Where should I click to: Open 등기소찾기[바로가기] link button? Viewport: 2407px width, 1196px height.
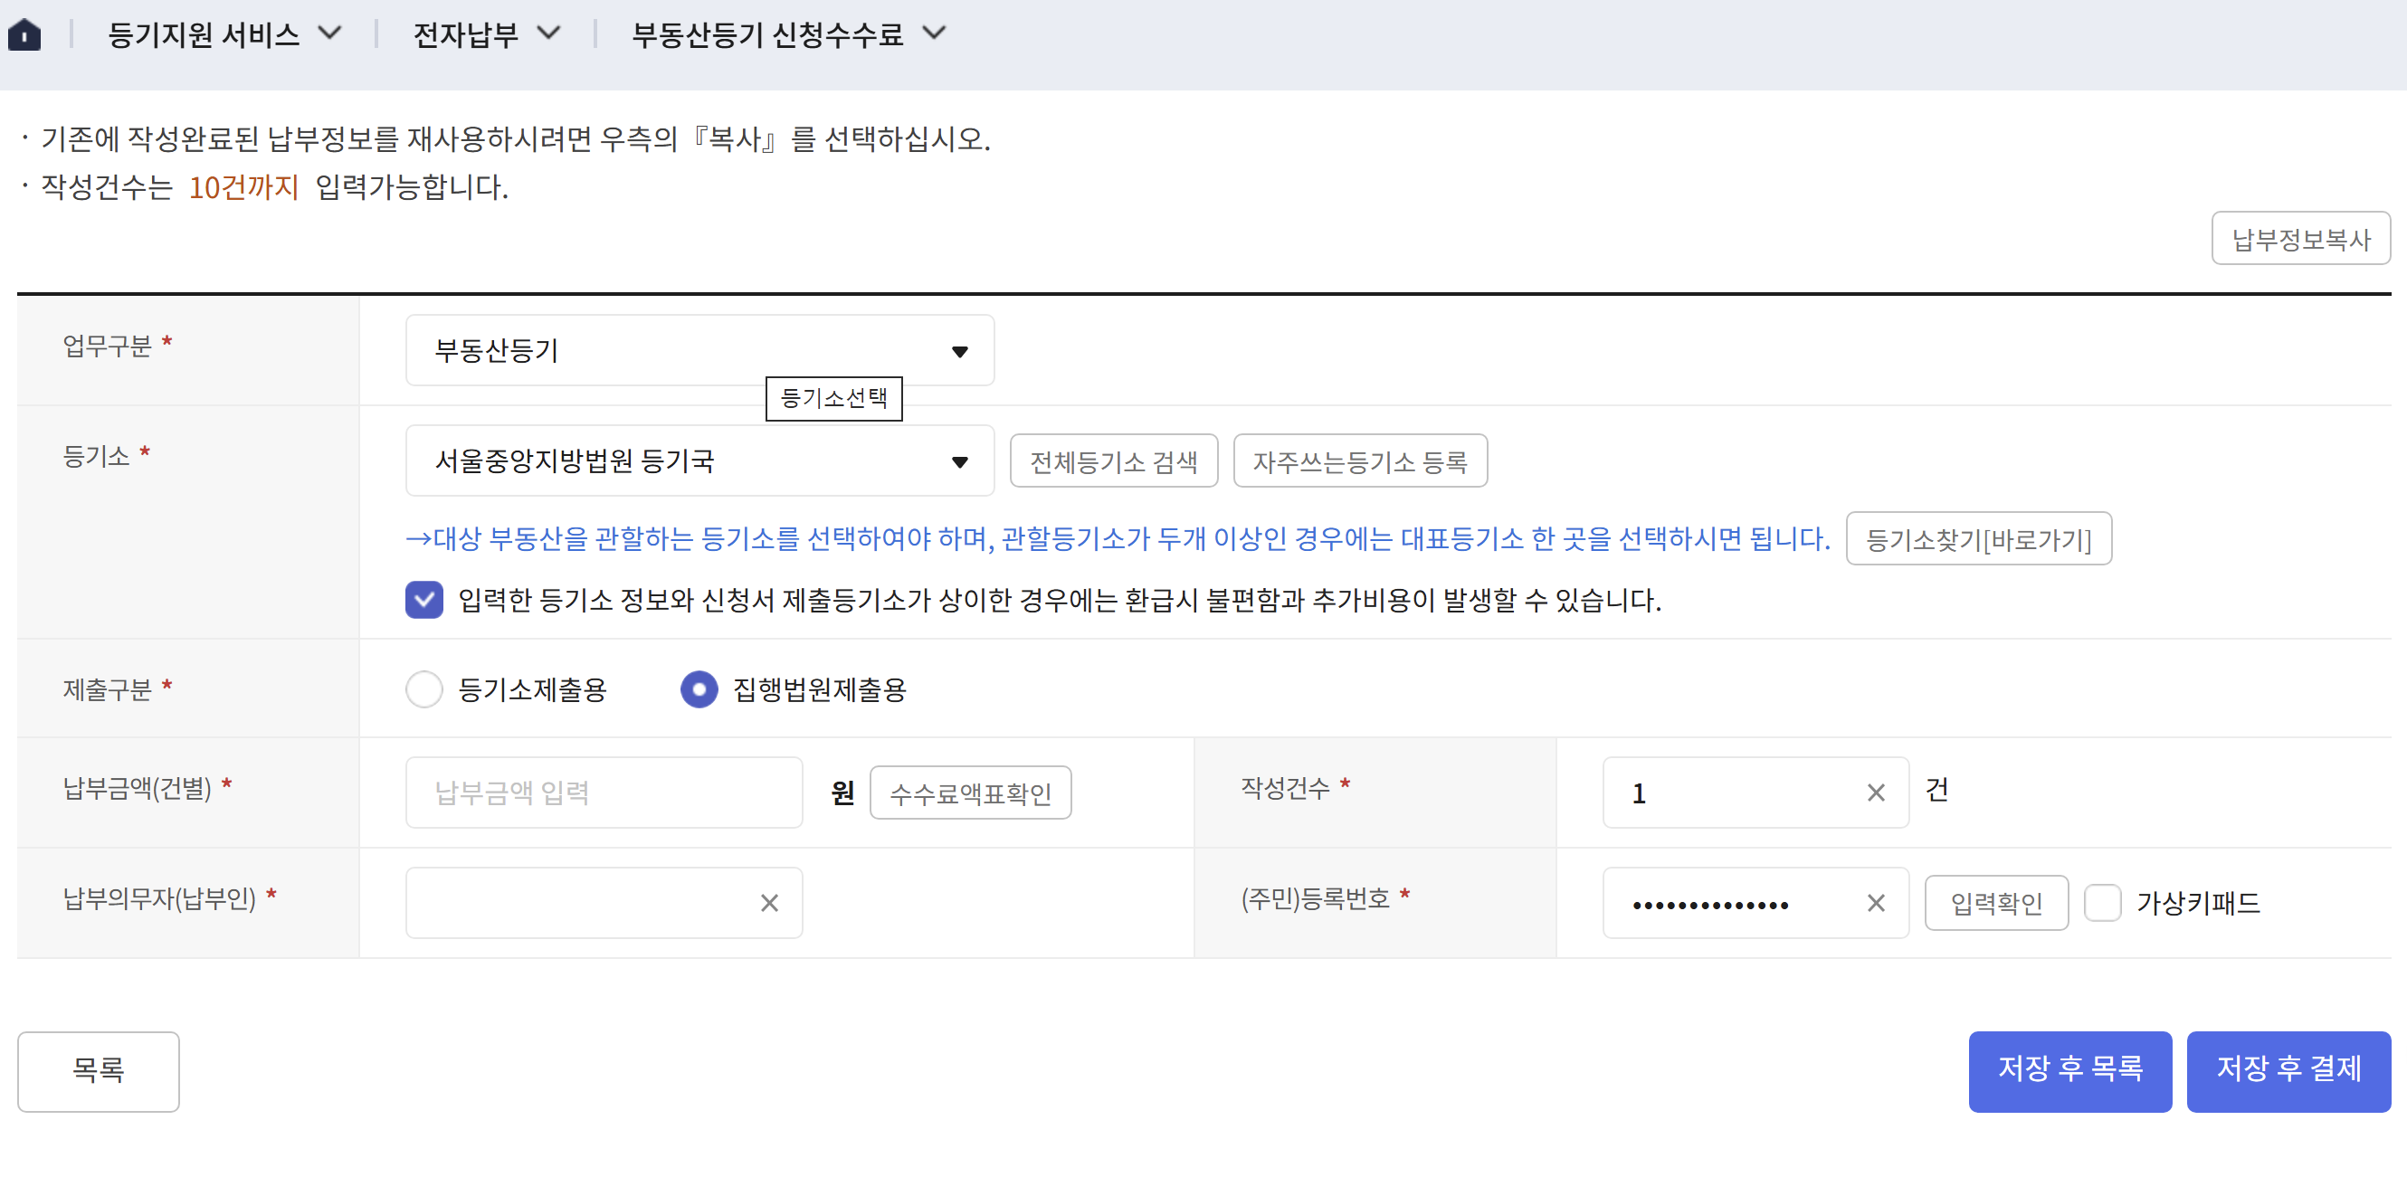pos(1977,539)
